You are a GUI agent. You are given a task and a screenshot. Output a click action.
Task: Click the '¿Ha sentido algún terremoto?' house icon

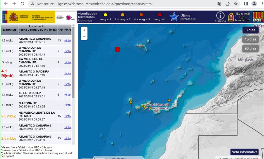pos(231,17)
